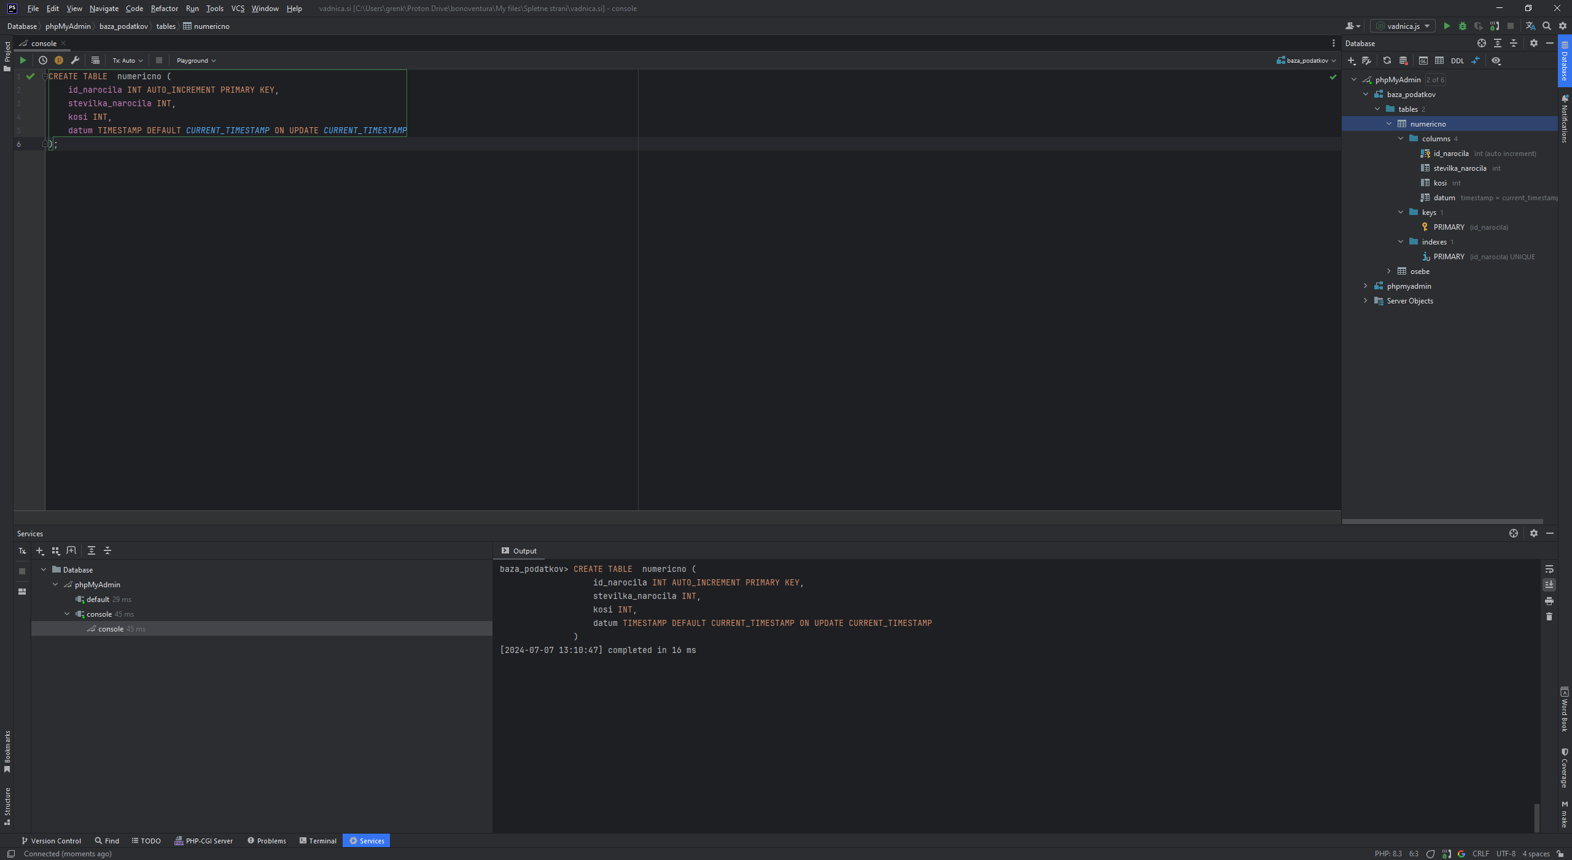
Task: Select the stevilka_narocila column in the tree
Action: coord(1460,168)
